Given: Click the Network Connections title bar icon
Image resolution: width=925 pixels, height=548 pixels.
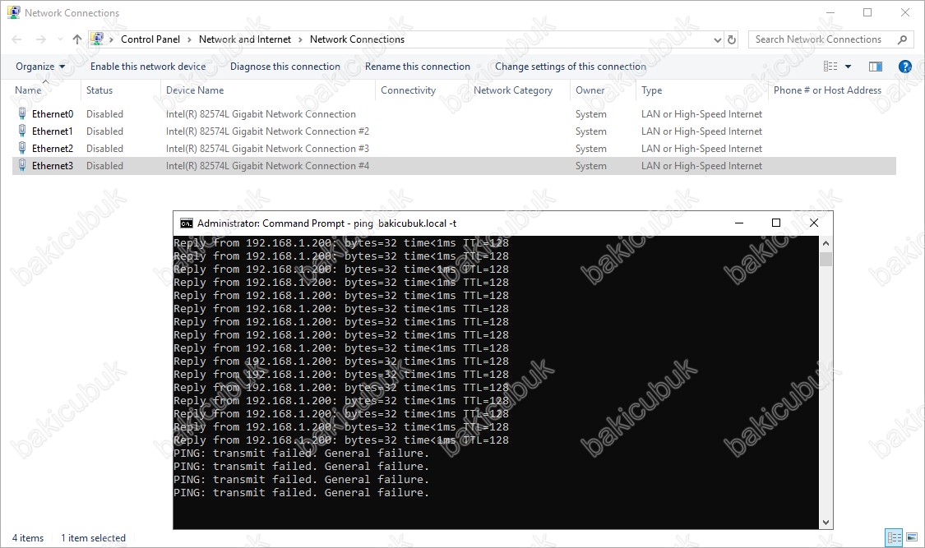Looking at the screenshot, I should (14, 12).
